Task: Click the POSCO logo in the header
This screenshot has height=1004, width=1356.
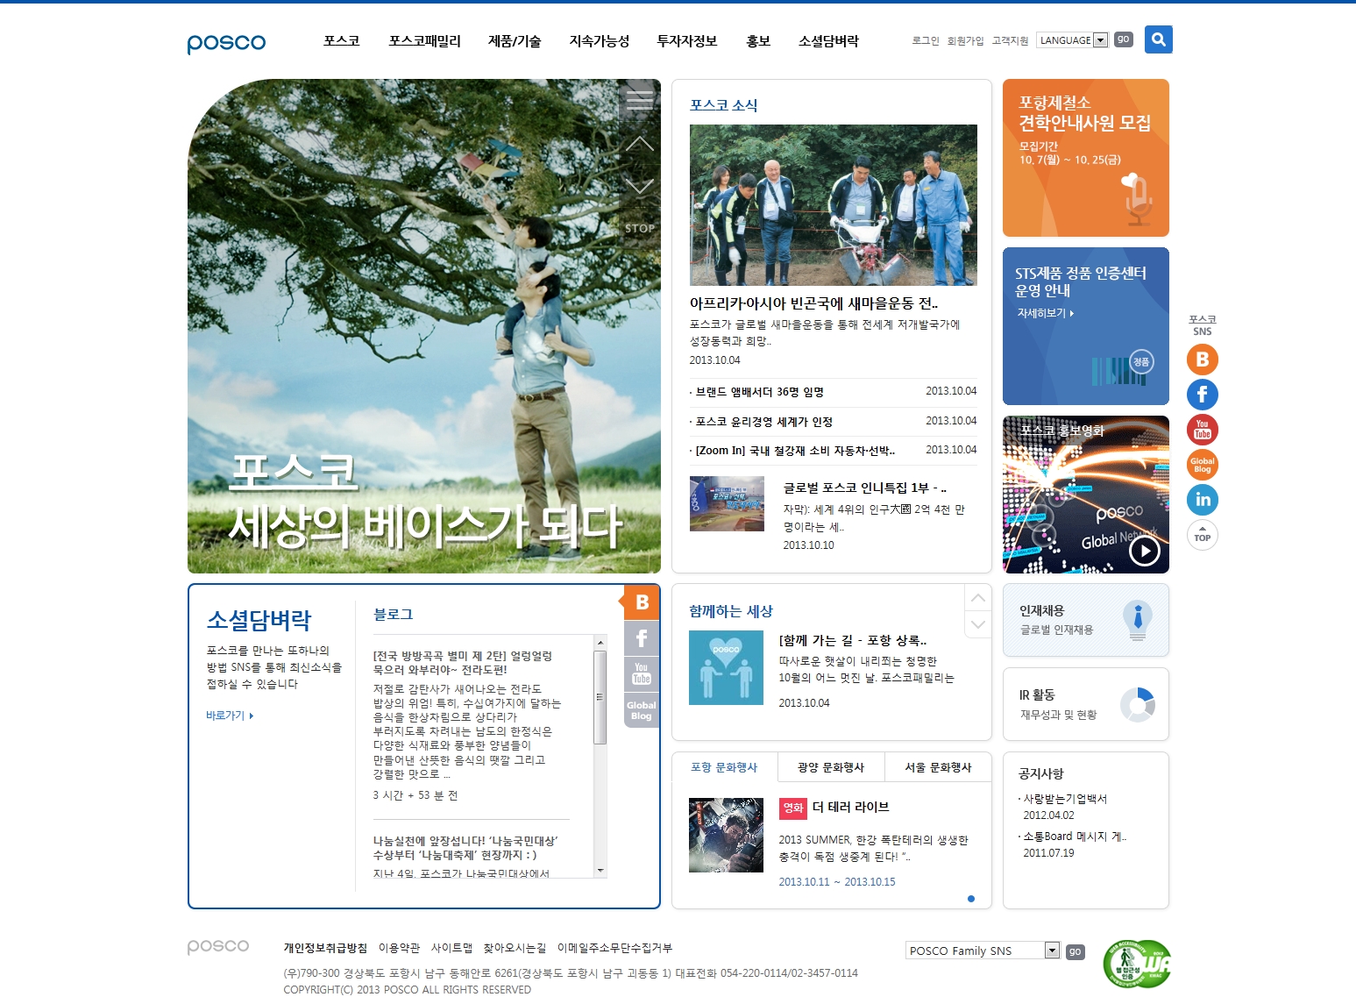Action: (x=226, y=43)
